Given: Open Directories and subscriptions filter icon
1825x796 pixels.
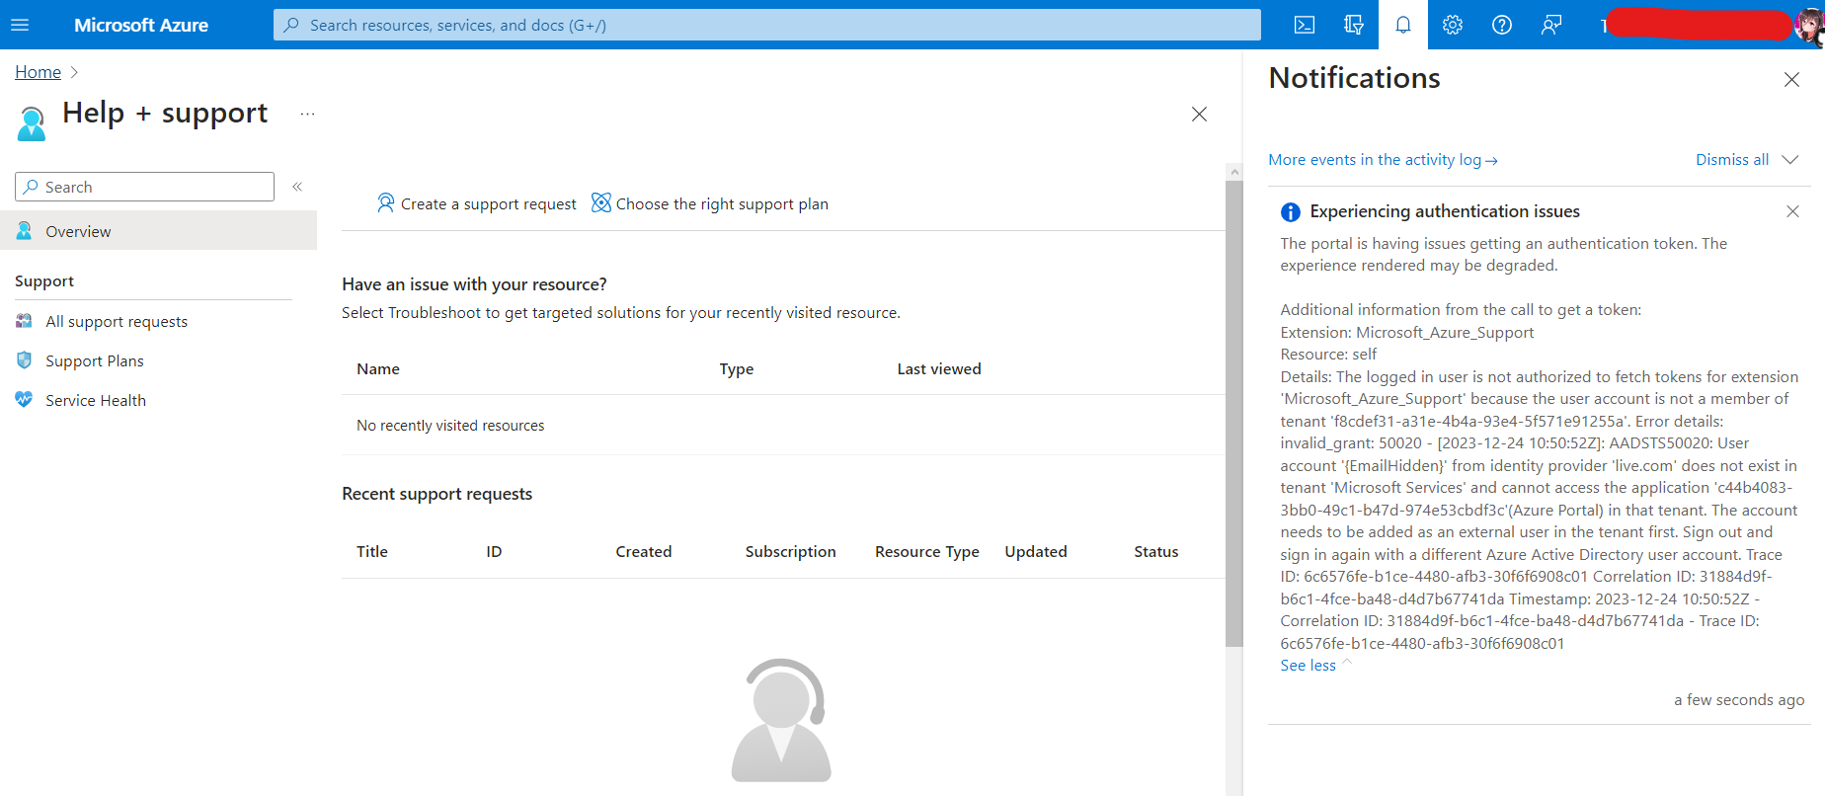Looking at the screenshot, I should pyautogui.click(x=1354, y=25).
